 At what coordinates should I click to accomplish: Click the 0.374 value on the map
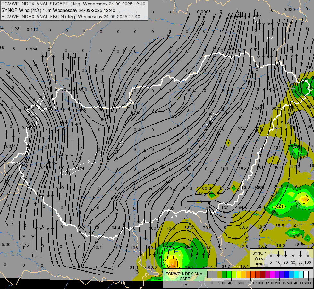[10, 147]
